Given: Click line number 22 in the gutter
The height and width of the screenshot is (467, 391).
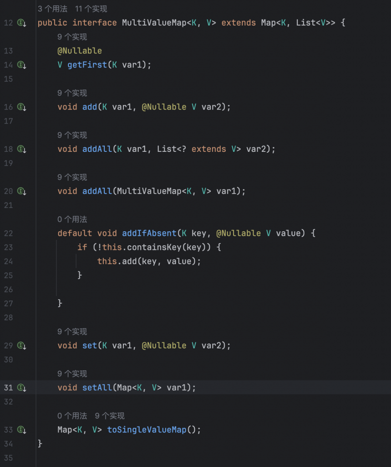Looking at the screenshot, I should 8,233.
